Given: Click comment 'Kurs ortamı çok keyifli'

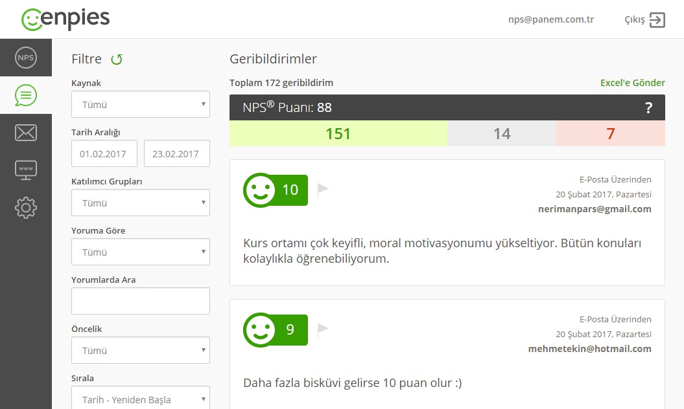Looking at the screenshot, I should click(442, 251).
